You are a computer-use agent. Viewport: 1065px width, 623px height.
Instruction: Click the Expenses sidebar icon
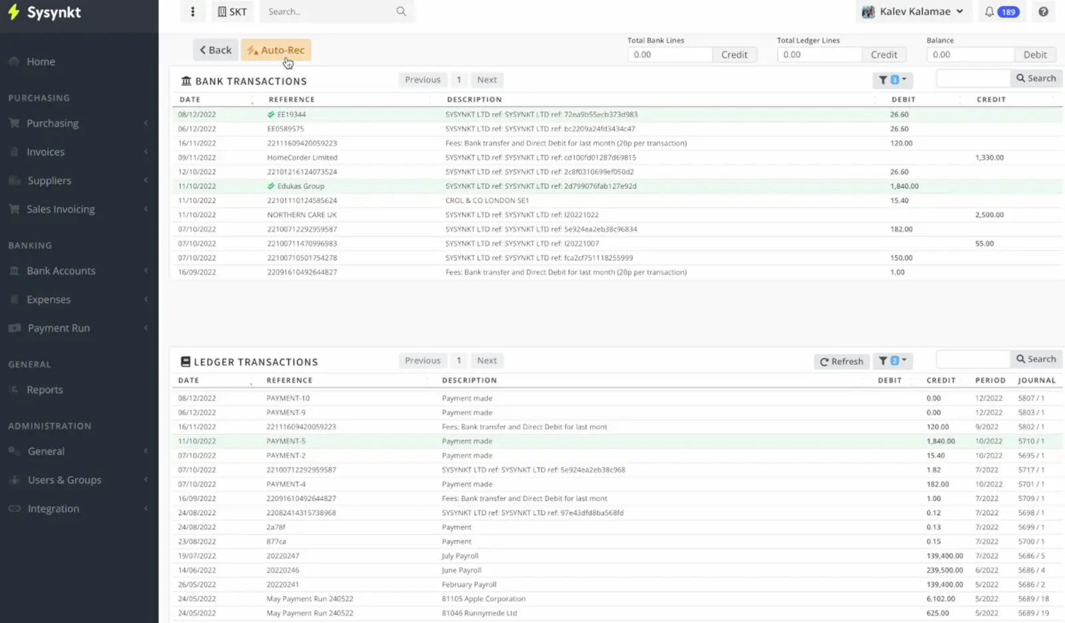pos(14,300)
